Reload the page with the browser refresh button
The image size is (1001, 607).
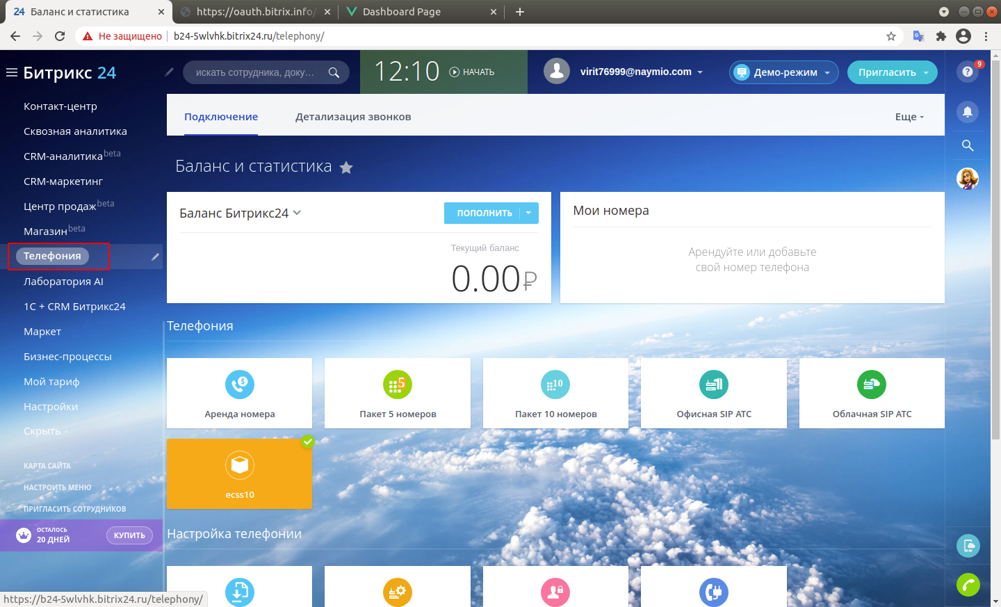click(x=60, y=36)
